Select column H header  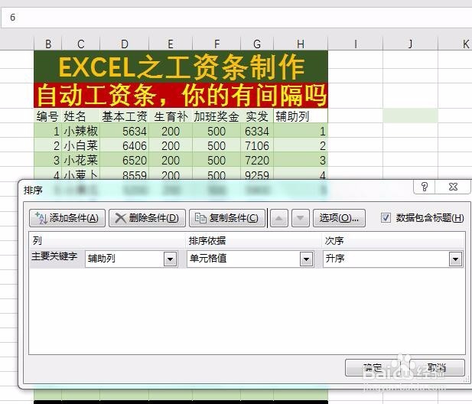point(301,44)
